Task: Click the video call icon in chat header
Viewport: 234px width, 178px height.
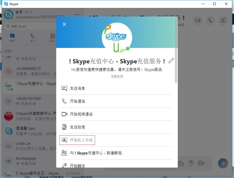Action: [x=198, y=21]
